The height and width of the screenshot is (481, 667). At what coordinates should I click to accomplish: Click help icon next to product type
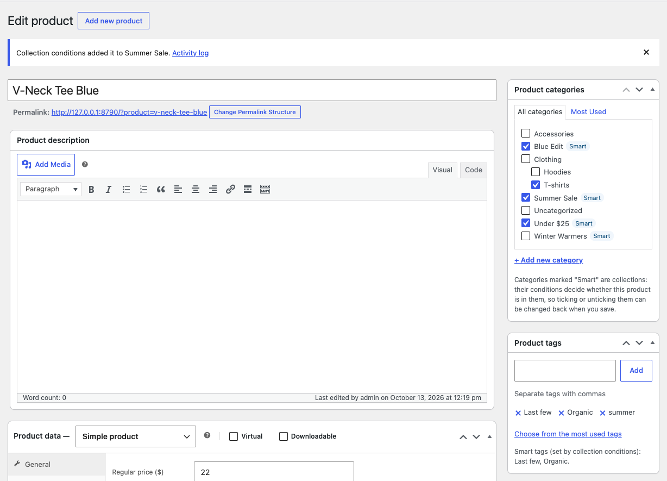207,436
